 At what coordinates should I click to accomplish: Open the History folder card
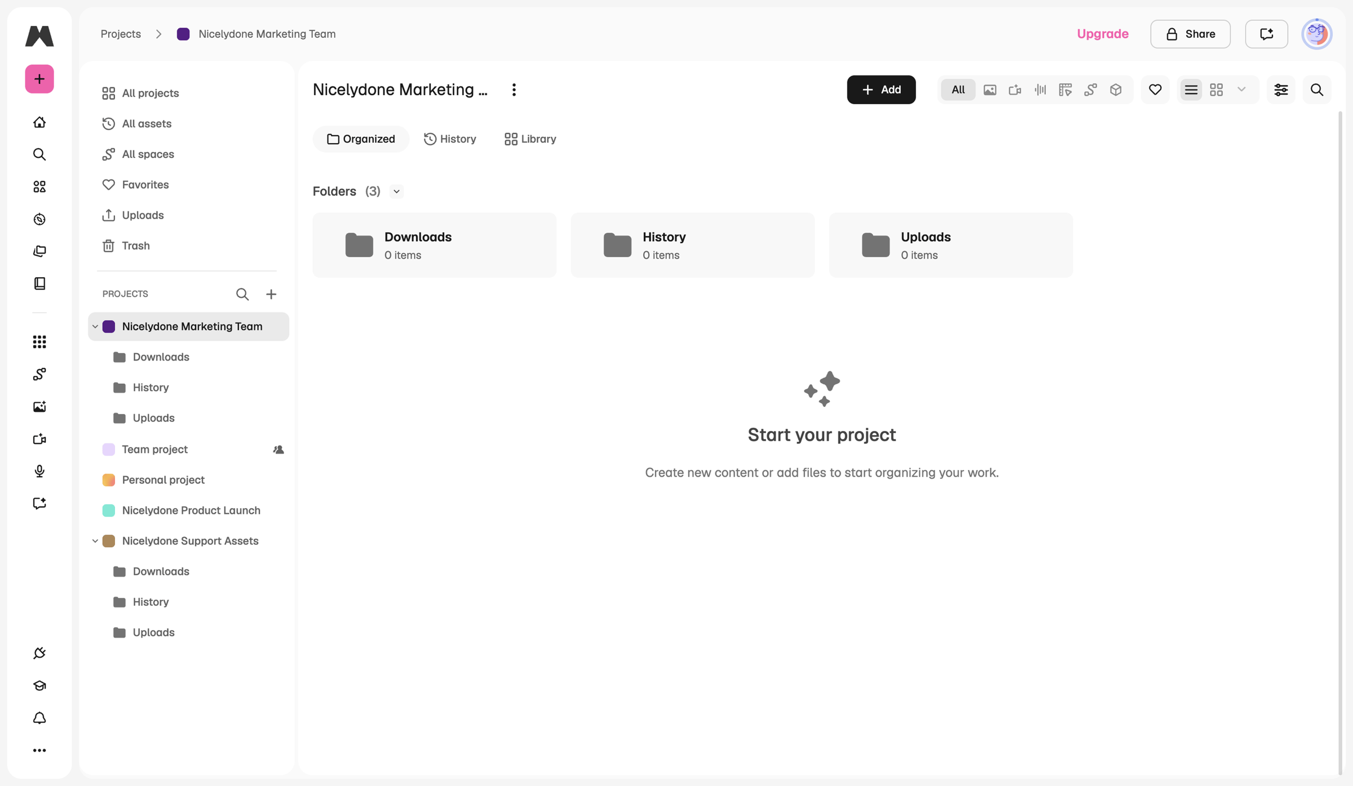(693, 245)
